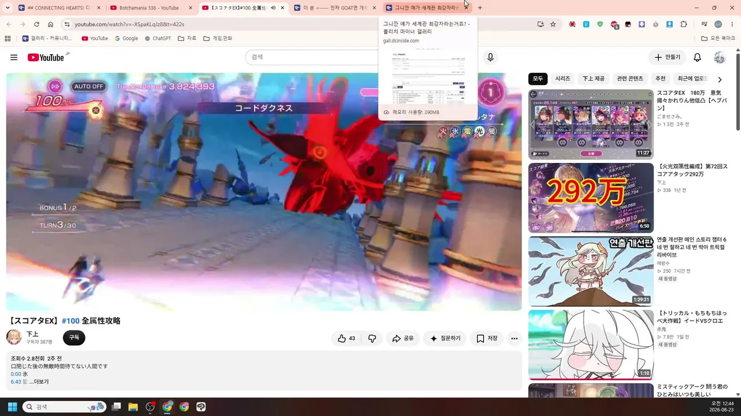
Task: Save the video with 저장
Action: click(x=487, y=339)
